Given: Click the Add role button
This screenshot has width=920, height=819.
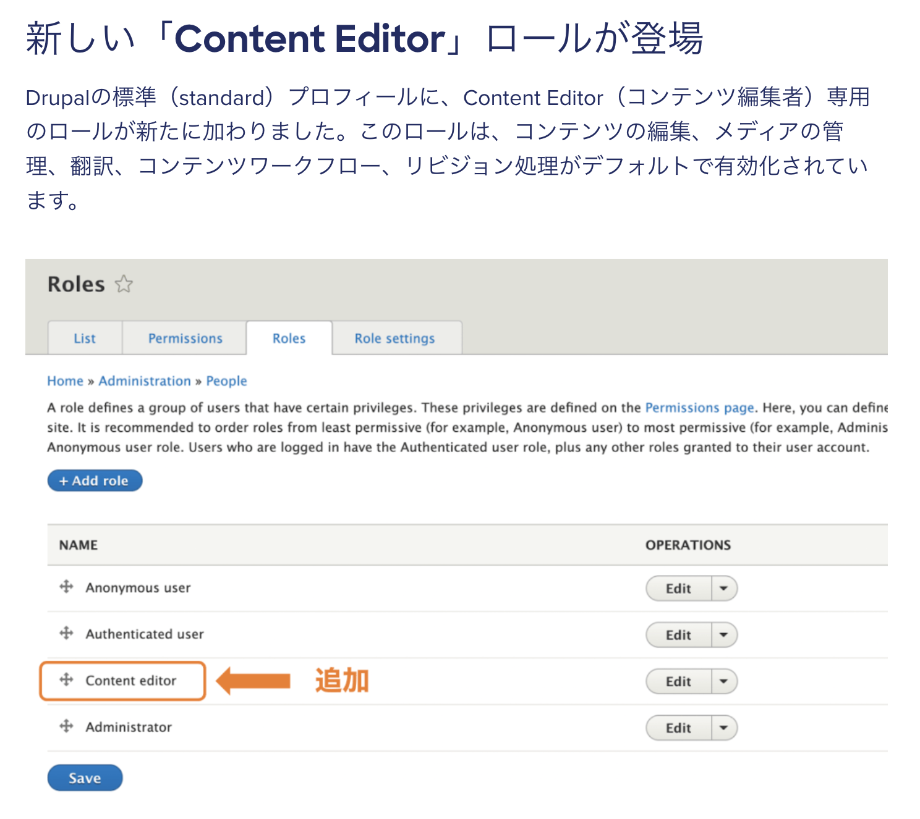Looking at the screenshot, I should pos(95,481).
